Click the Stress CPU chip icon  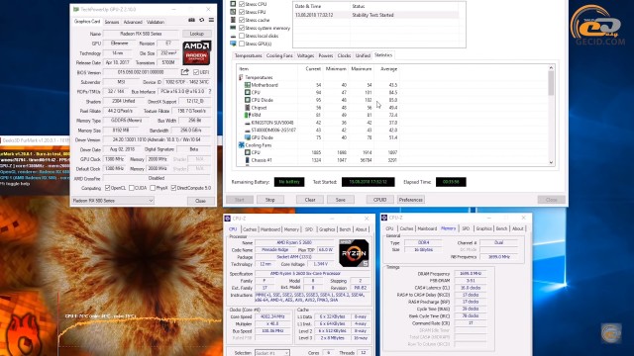(233, 4)
